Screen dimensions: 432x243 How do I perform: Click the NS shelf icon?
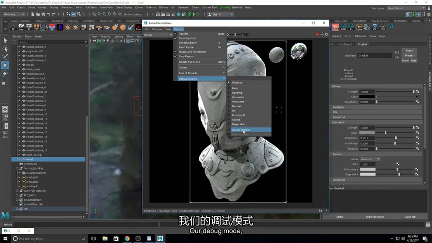52,27
